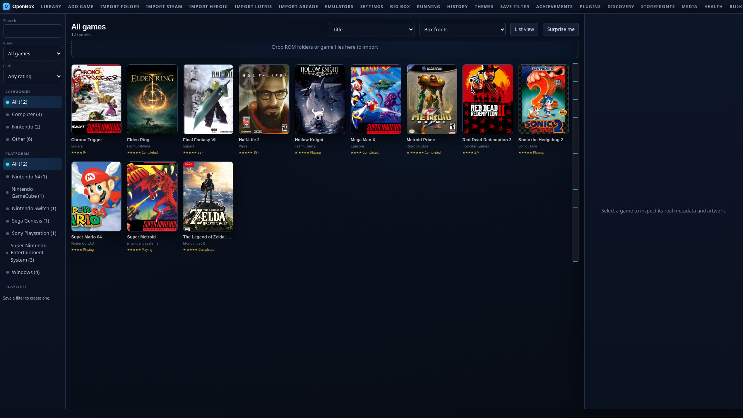Click the FromSoftware developer label
This screenshot has width=743, height=418.
pyautogui.click(x=139, y=146)
